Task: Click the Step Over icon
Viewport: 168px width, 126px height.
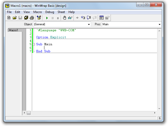Action: (89, 18)
